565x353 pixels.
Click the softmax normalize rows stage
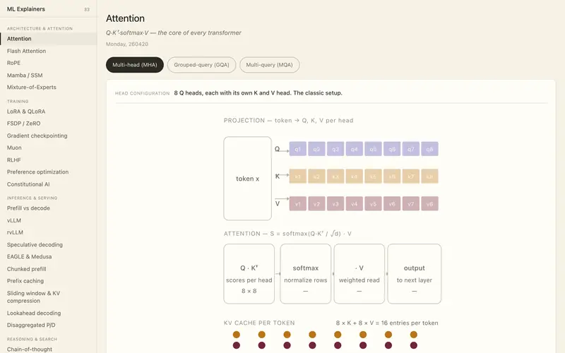coord(306,274)
